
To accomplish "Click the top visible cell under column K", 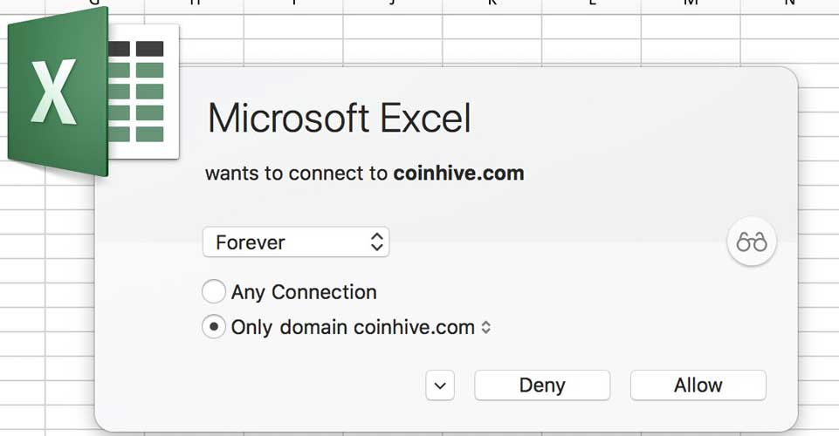I will (x=492, y=27).
